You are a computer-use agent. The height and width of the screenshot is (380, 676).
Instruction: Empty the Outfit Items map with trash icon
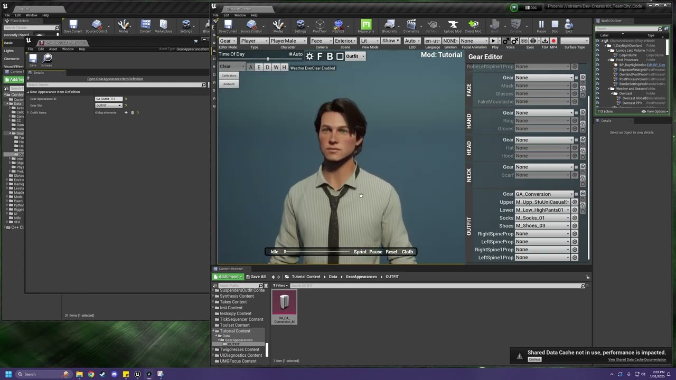coord(132,112)
